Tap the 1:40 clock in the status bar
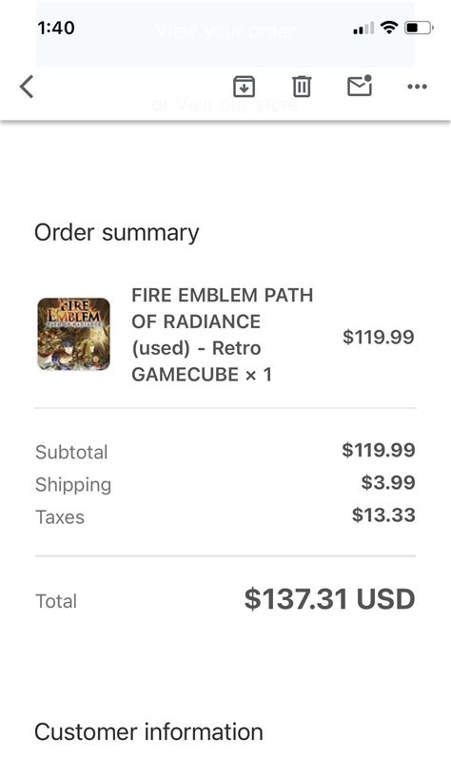451x758 pixels. (56, 28)
